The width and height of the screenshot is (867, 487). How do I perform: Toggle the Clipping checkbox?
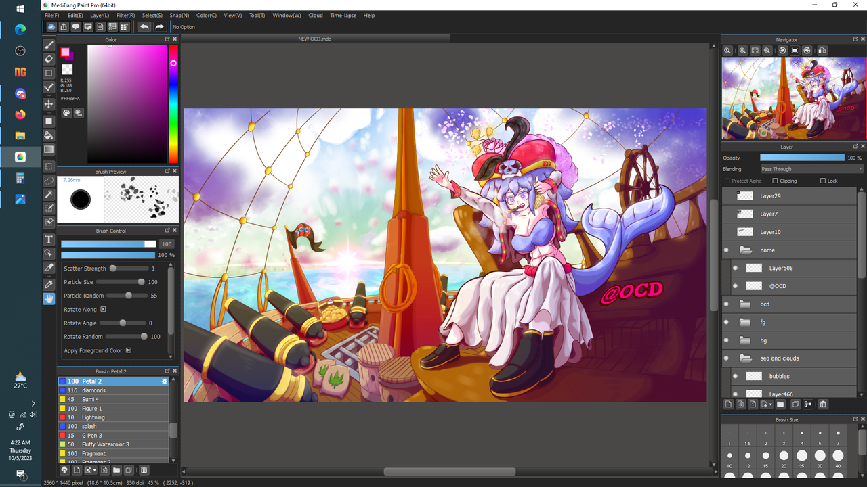pos(775,181)
